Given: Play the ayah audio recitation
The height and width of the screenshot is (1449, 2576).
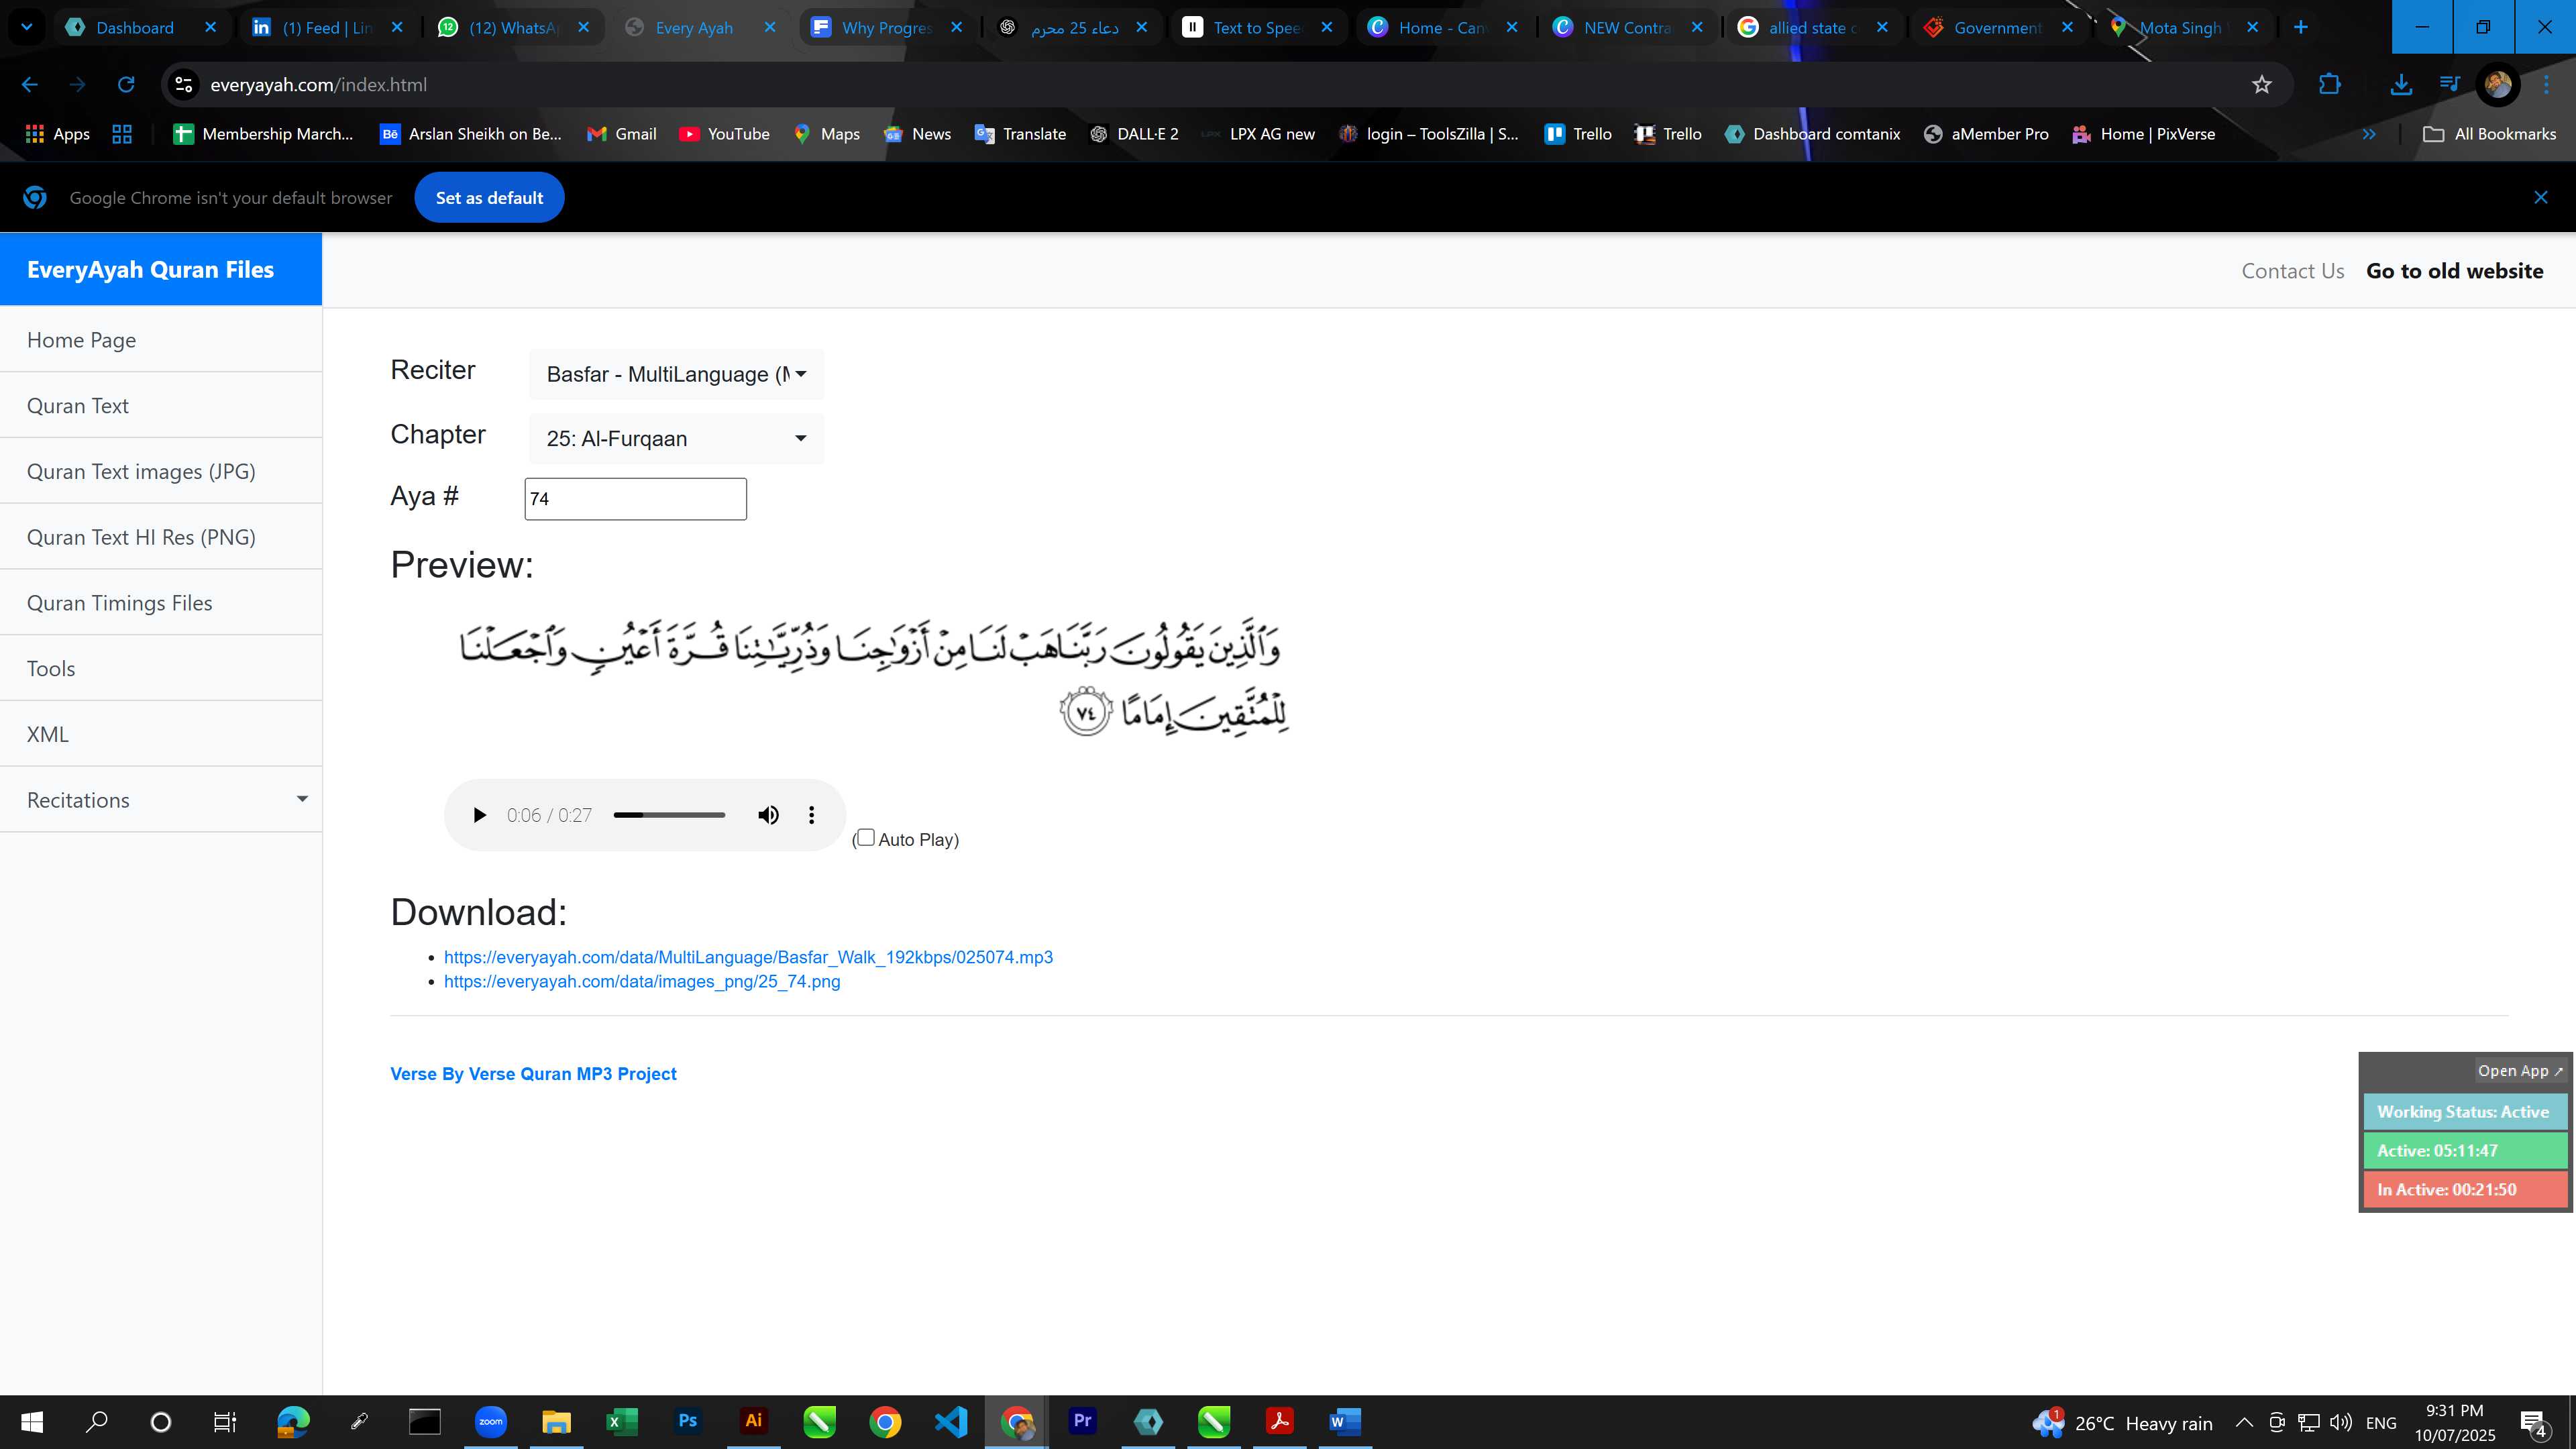Looking at the screenshot, I should click(x=479, y=815).
